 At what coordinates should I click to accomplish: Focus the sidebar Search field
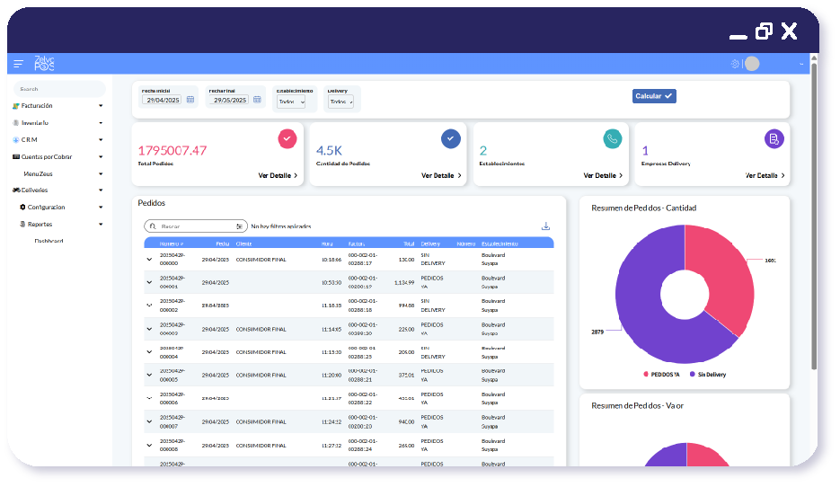pos(59,89)
